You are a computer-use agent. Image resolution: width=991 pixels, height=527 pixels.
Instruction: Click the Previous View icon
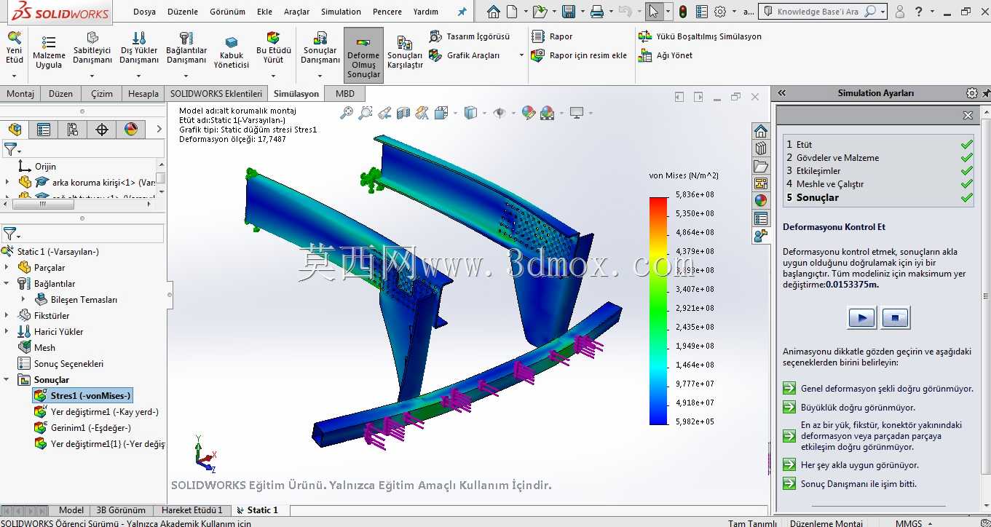(x=384, y=113)
